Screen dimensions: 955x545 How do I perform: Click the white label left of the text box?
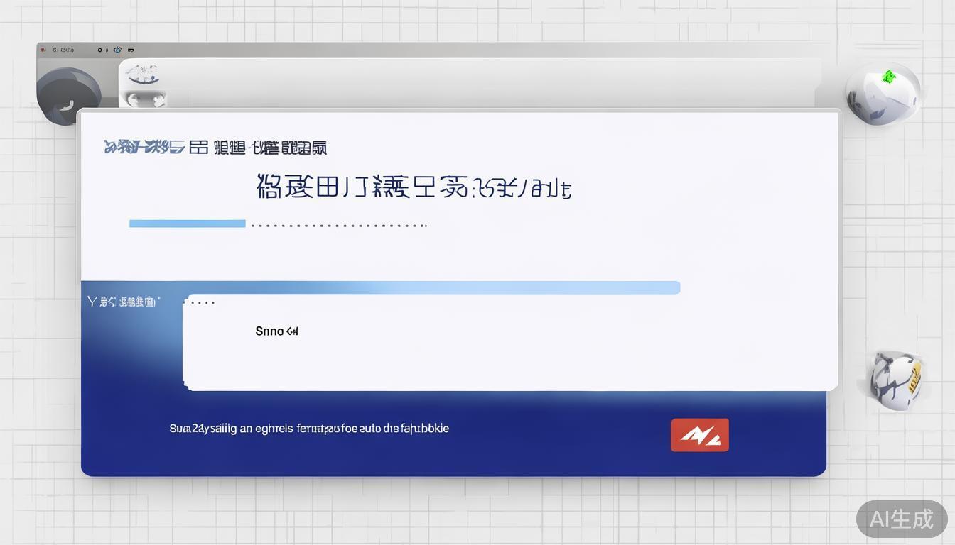tap(123, 302)
